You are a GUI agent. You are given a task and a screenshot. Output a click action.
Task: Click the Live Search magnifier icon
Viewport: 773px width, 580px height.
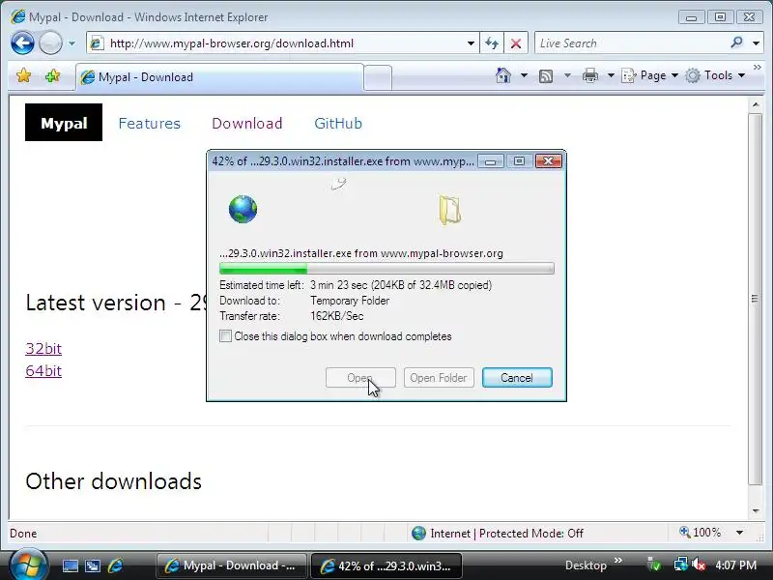pyautogui.click(x=737, y=43)
